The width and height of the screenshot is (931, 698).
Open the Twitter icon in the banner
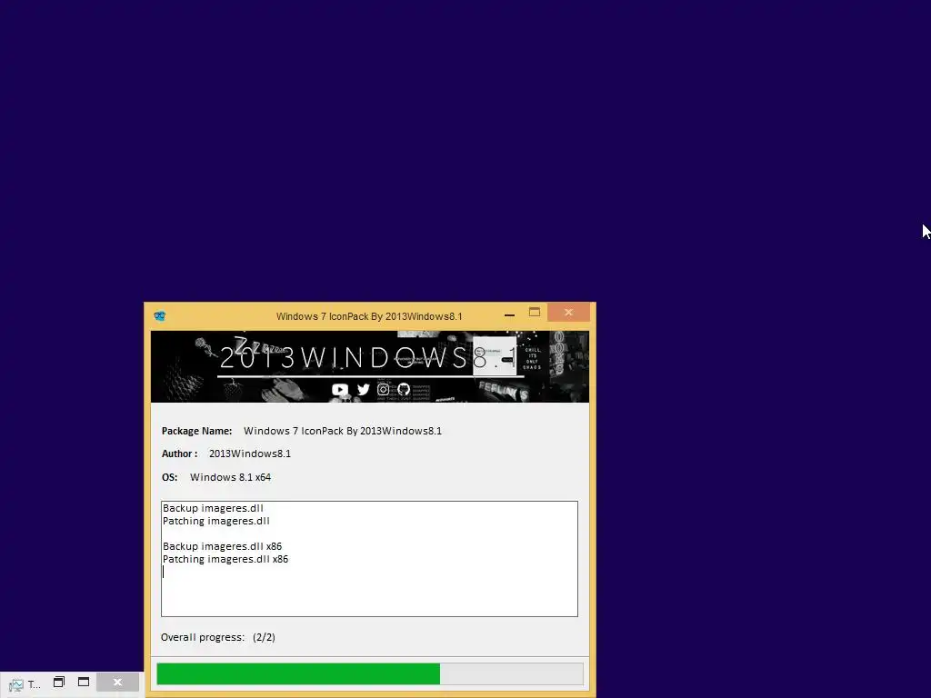point(364,389)
